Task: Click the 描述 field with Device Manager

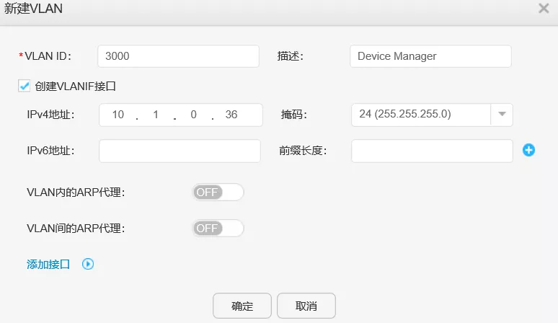Action: 430,56
